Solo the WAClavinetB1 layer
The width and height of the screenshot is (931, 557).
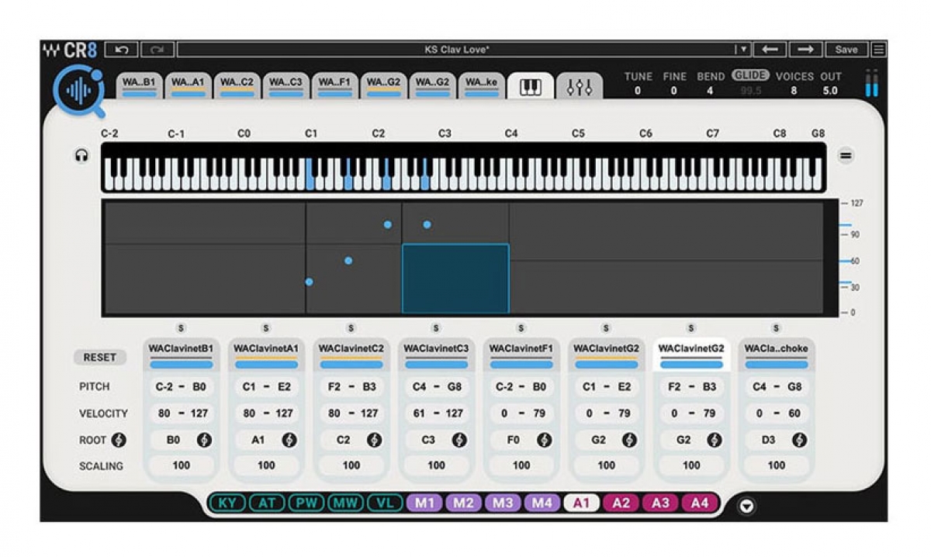point(182,329)
